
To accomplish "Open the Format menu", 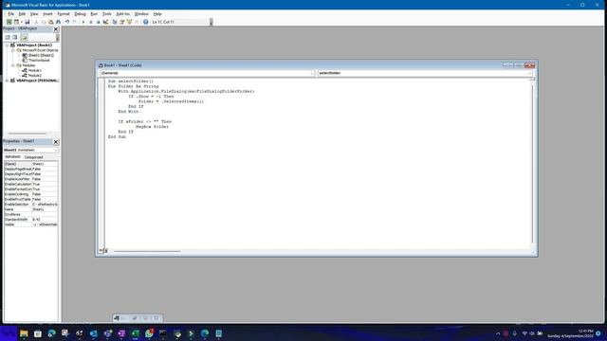I will (x=64, y=14).
